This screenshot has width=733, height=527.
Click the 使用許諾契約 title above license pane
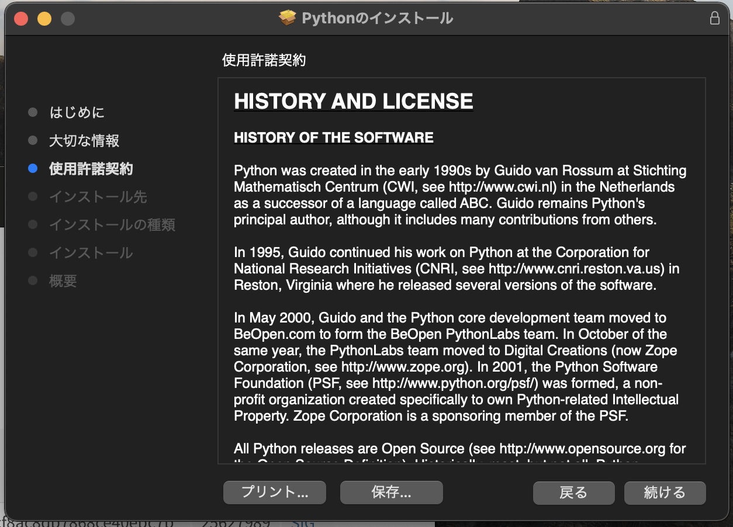coord(264,60)
